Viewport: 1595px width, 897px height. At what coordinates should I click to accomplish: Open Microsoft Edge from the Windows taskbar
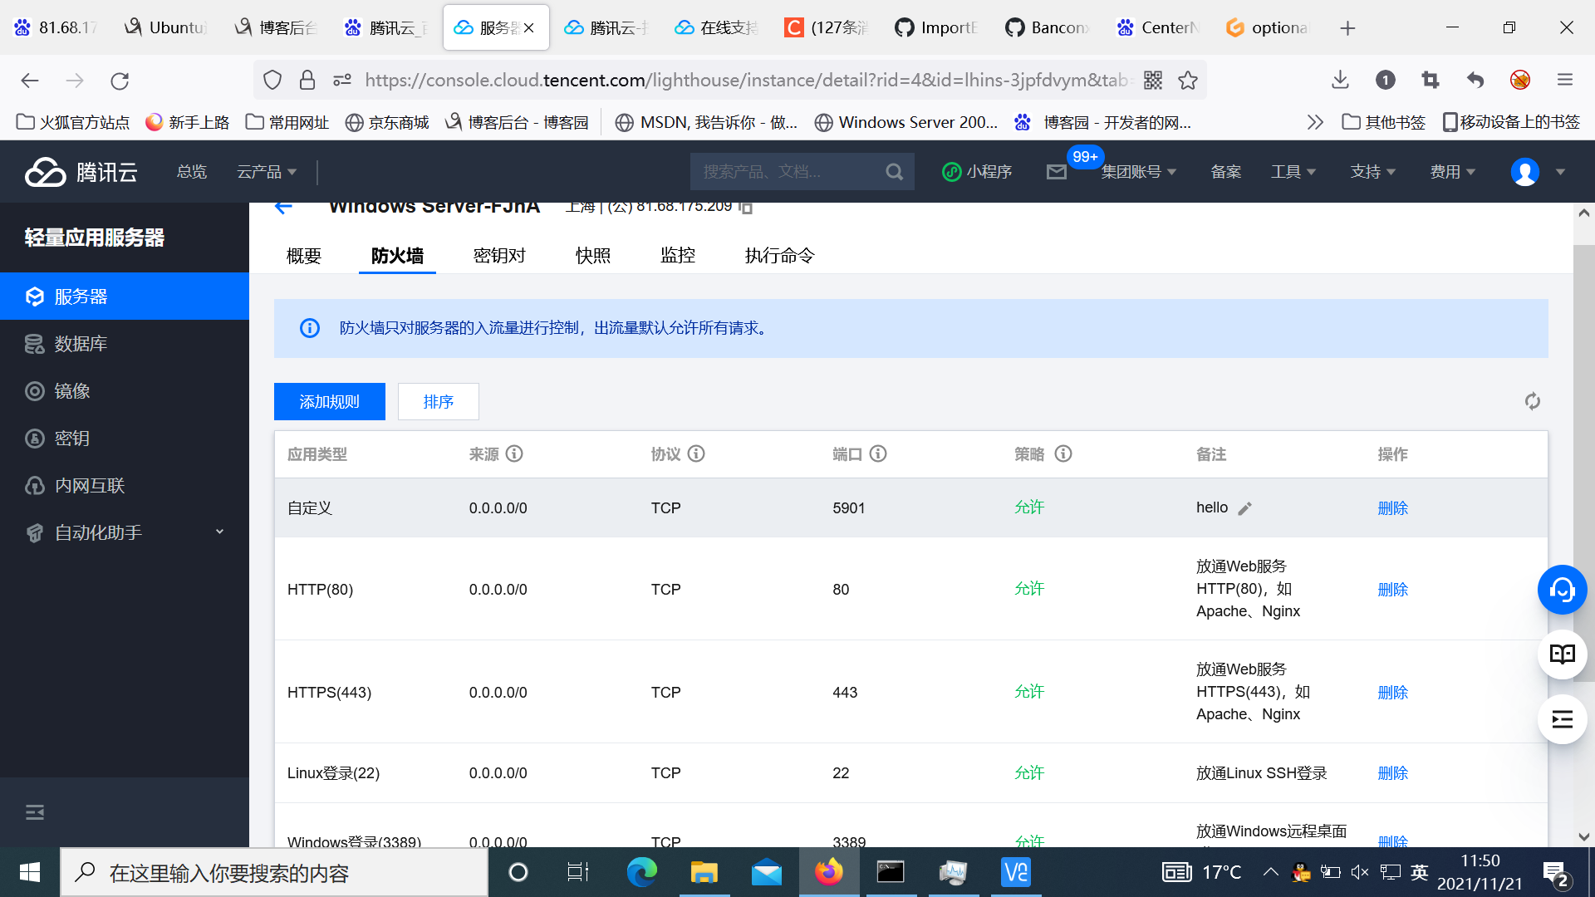click(x=641, y=872)
